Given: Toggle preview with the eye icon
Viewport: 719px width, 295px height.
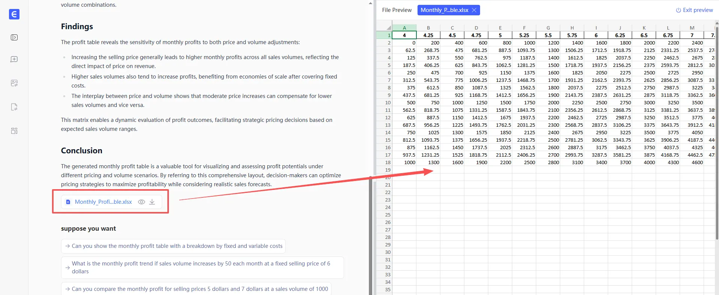Looking at the screenshot, I should (x=141, y=202).
